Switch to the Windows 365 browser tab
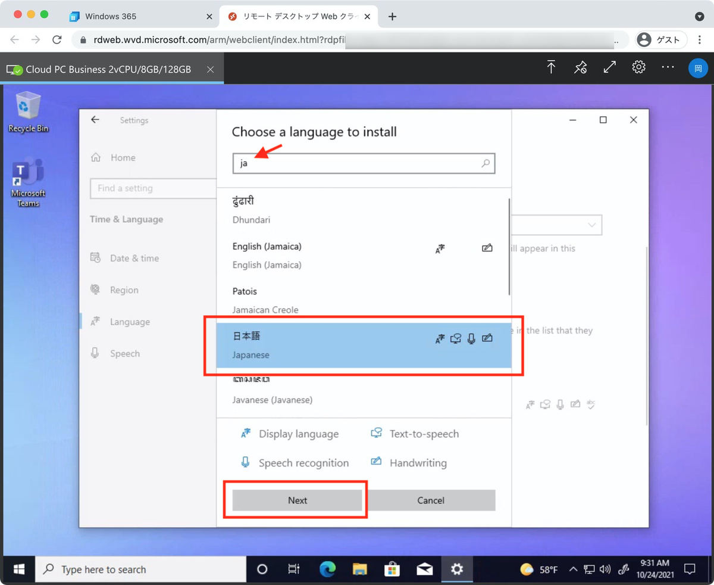The height and width of the screenshot is (585, 714). 140,17
